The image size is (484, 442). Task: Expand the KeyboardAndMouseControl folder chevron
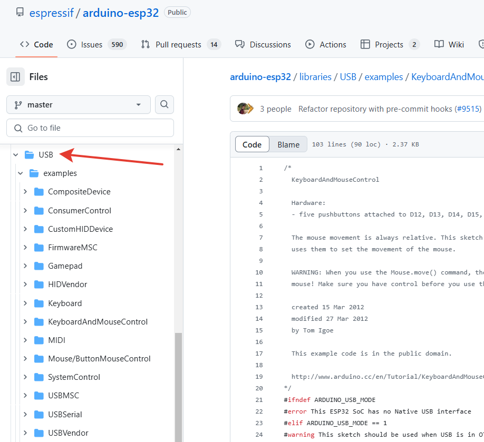point(25,322)
